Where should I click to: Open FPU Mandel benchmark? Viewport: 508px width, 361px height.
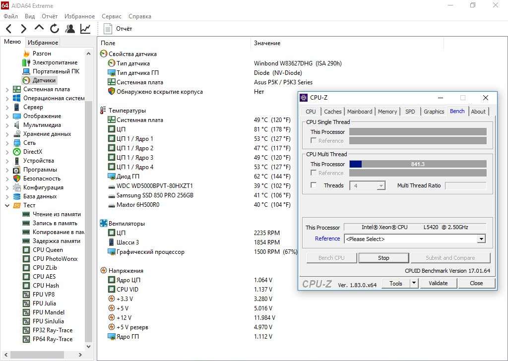tap(44, 312)
